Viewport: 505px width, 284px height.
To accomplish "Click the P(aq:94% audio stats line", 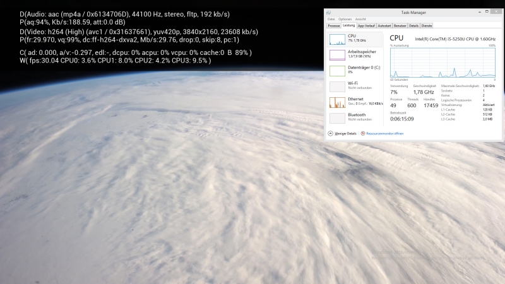I will [x=73, y=22].
